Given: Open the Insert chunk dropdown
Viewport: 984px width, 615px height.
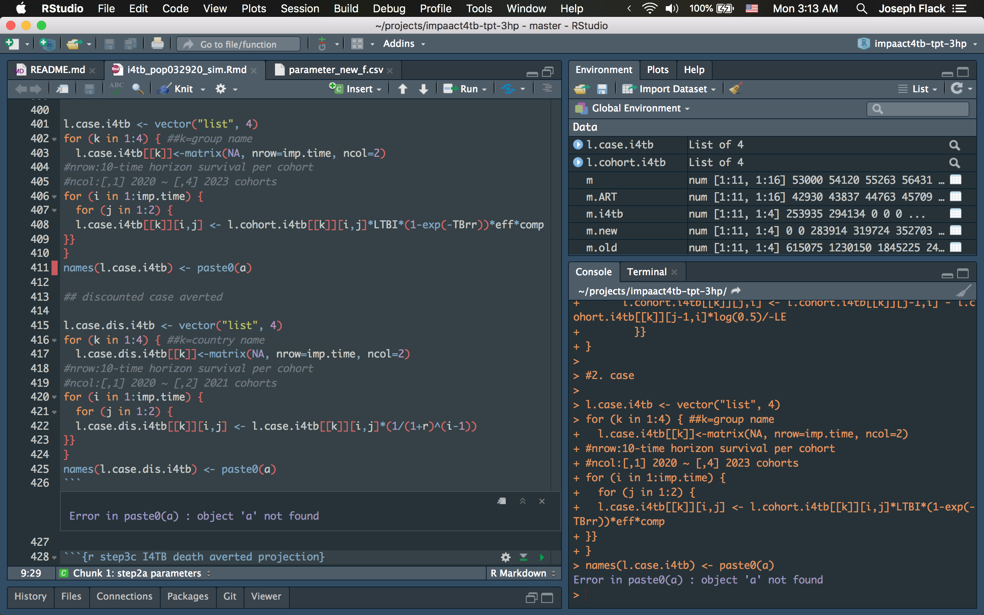Looking at the screenshot, I should click(x=356, y=89).
